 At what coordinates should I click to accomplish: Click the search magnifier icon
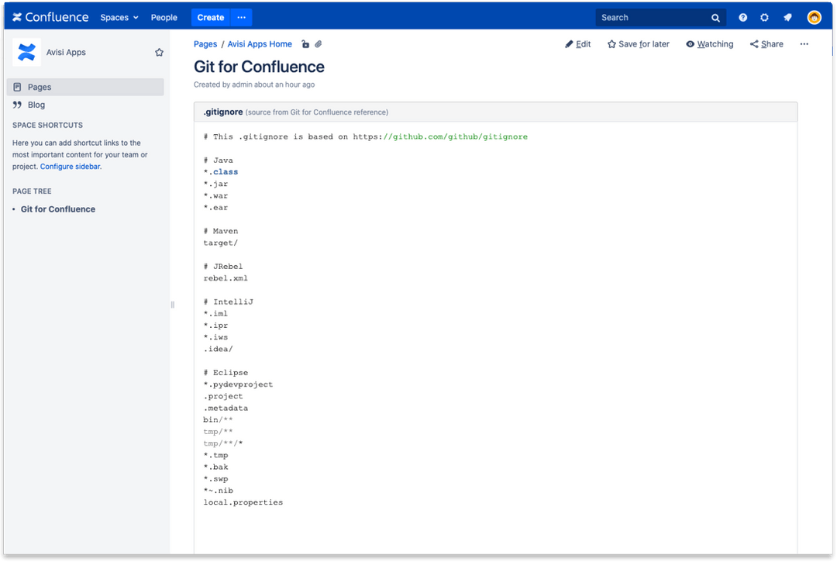point(715,16)
